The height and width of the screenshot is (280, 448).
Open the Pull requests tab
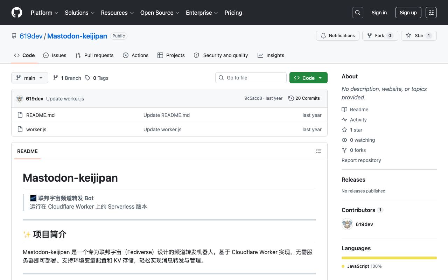(x=94, y=55)
